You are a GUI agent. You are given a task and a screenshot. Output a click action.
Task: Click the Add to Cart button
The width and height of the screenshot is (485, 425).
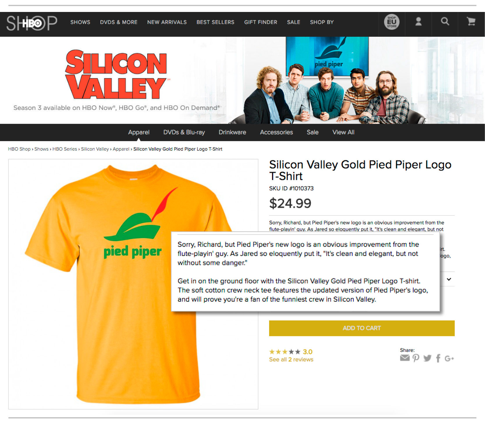[362, 328]
